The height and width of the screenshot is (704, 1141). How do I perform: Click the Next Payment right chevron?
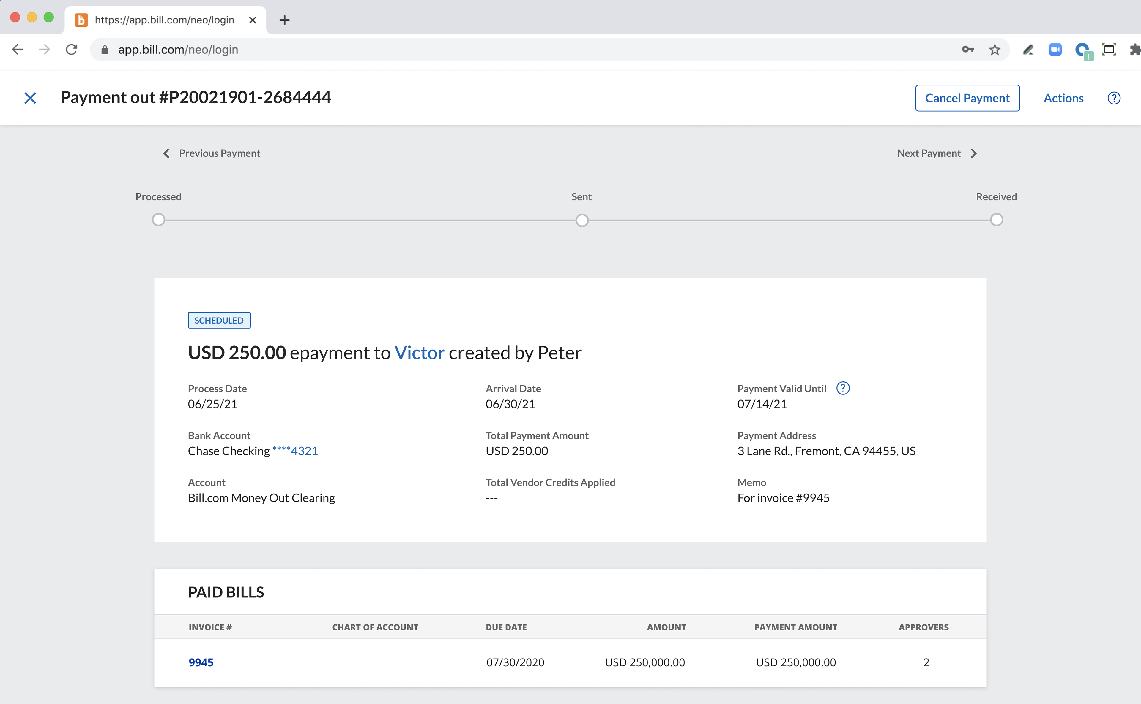pos(974,153)
